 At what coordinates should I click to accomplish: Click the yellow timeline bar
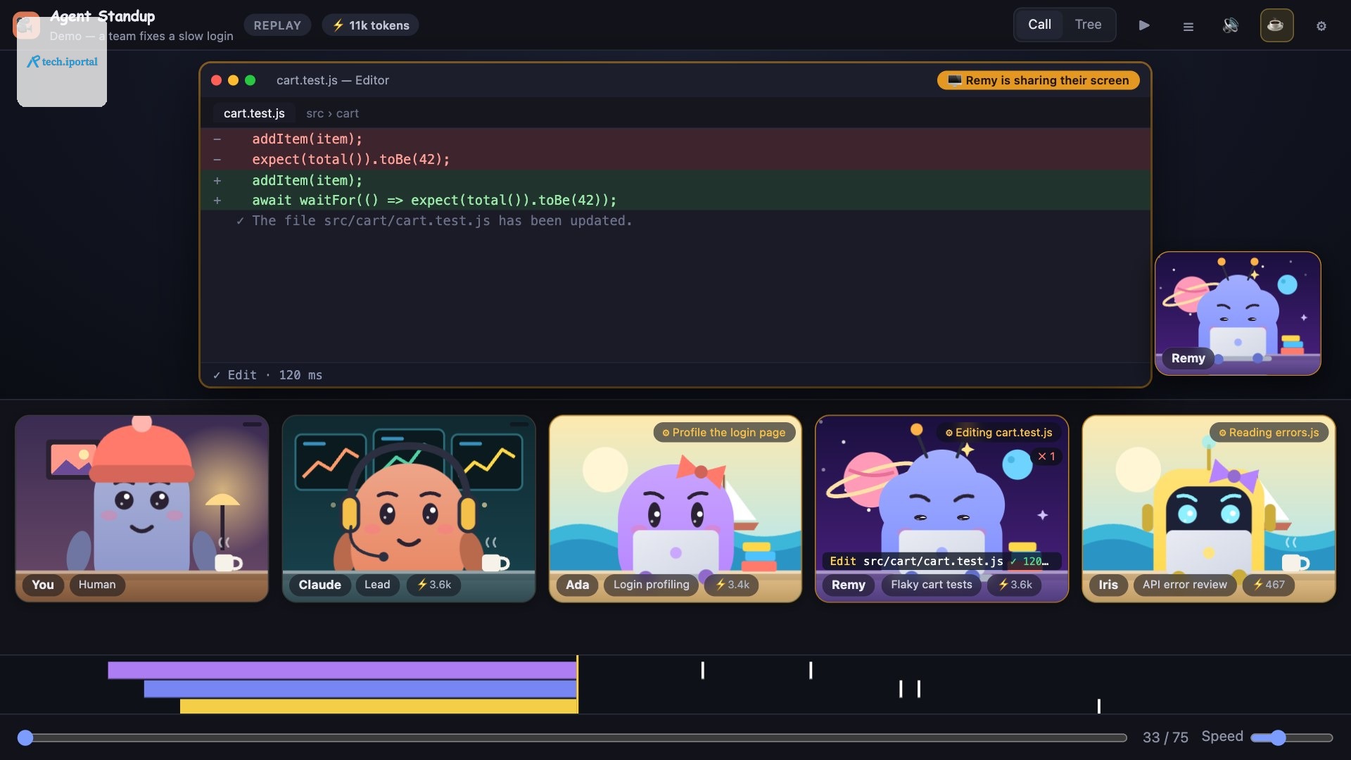point(379,706)
